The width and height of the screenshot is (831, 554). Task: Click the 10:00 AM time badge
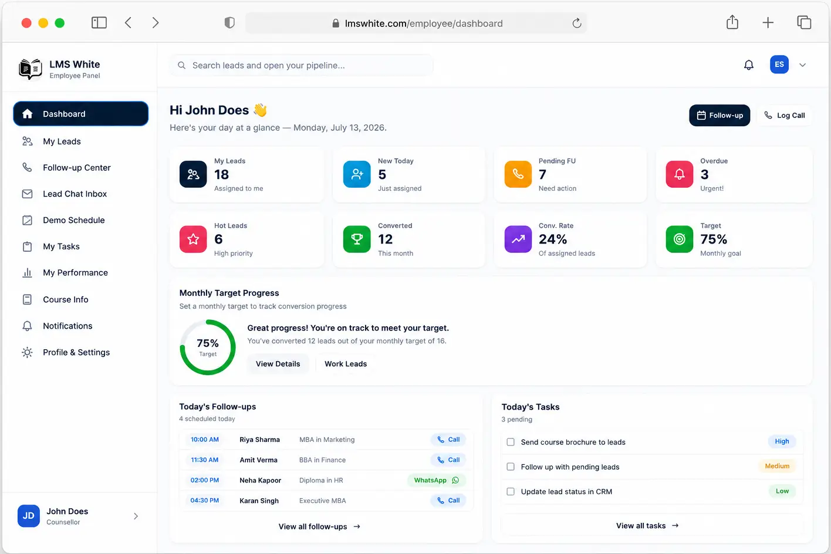(x=205, y=440)
